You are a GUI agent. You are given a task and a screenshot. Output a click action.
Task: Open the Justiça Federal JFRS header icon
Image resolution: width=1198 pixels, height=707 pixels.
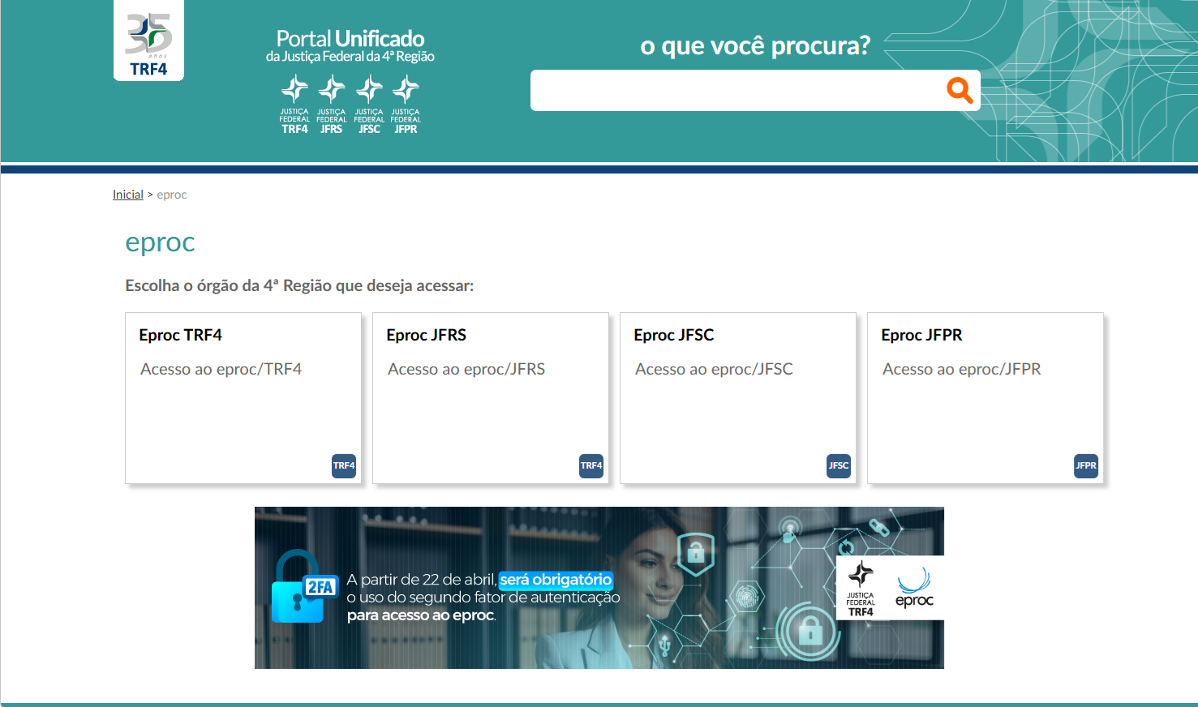point(331,105)
